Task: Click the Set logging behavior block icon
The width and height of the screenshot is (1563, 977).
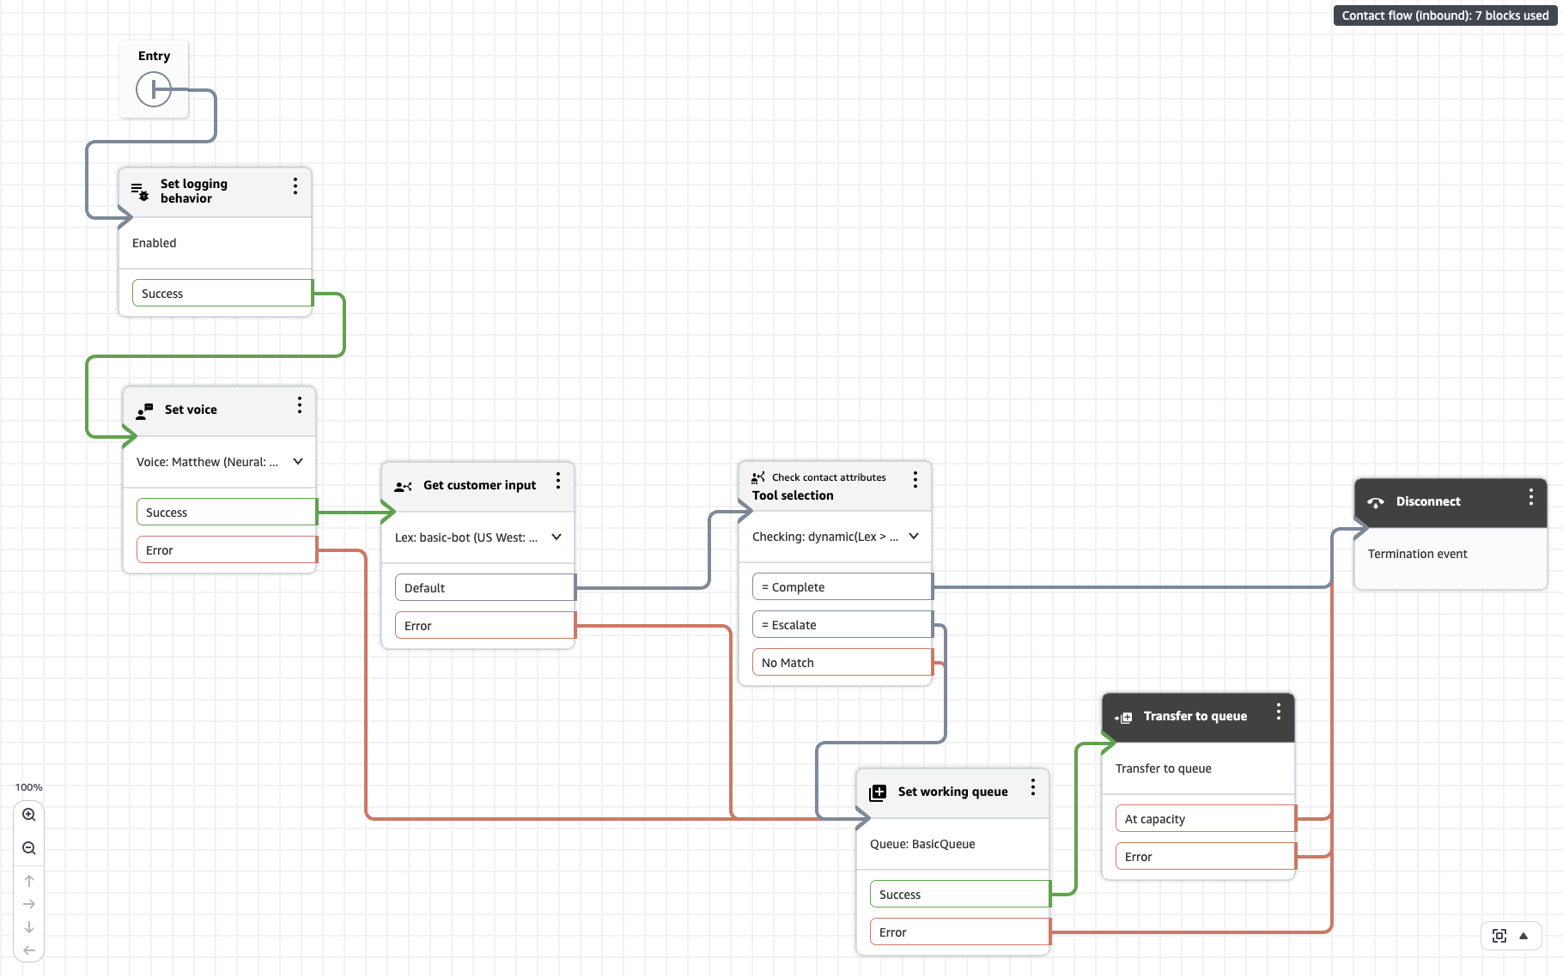Action: (139, 191)
